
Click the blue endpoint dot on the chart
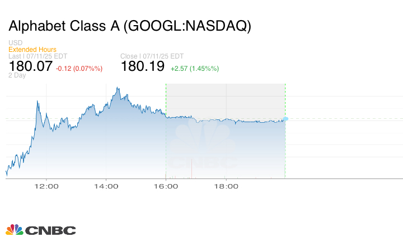click(x=285, y=119)
